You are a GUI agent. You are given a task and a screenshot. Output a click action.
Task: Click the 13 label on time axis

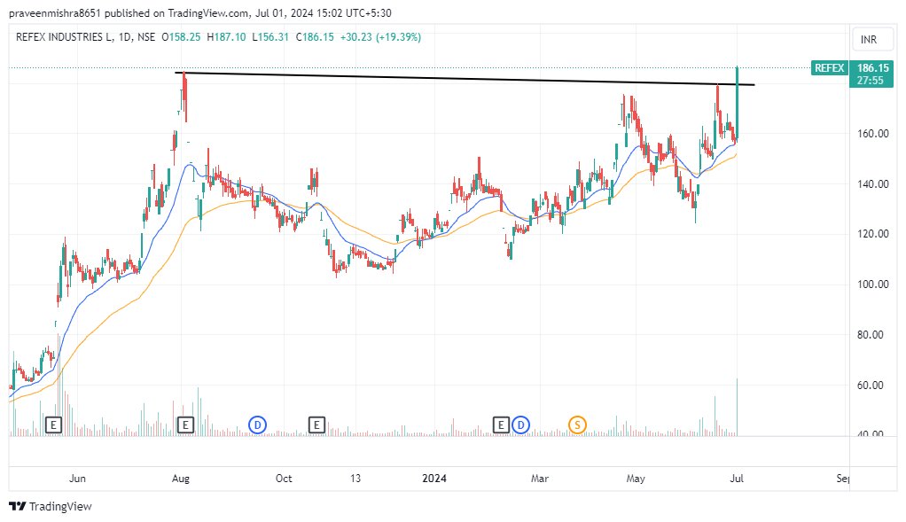(x=355, y=478)
